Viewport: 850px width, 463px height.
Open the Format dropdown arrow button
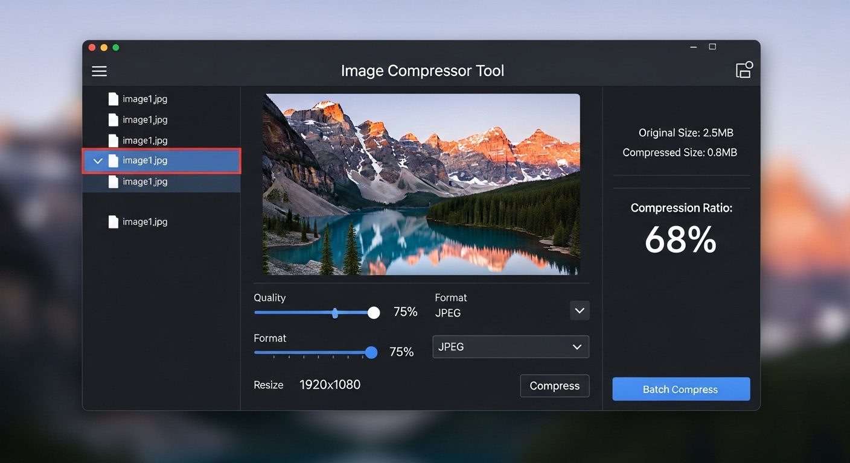click(580, 310)
